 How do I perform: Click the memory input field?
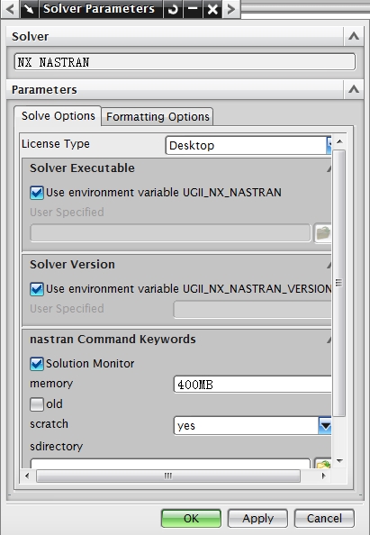pos(252,385)
